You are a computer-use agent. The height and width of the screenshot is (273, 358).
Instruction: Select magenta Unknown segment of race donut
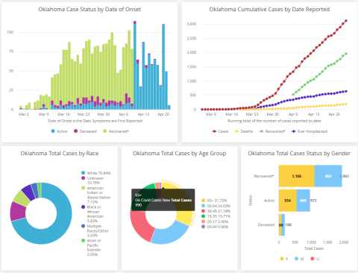coord(18,211)
